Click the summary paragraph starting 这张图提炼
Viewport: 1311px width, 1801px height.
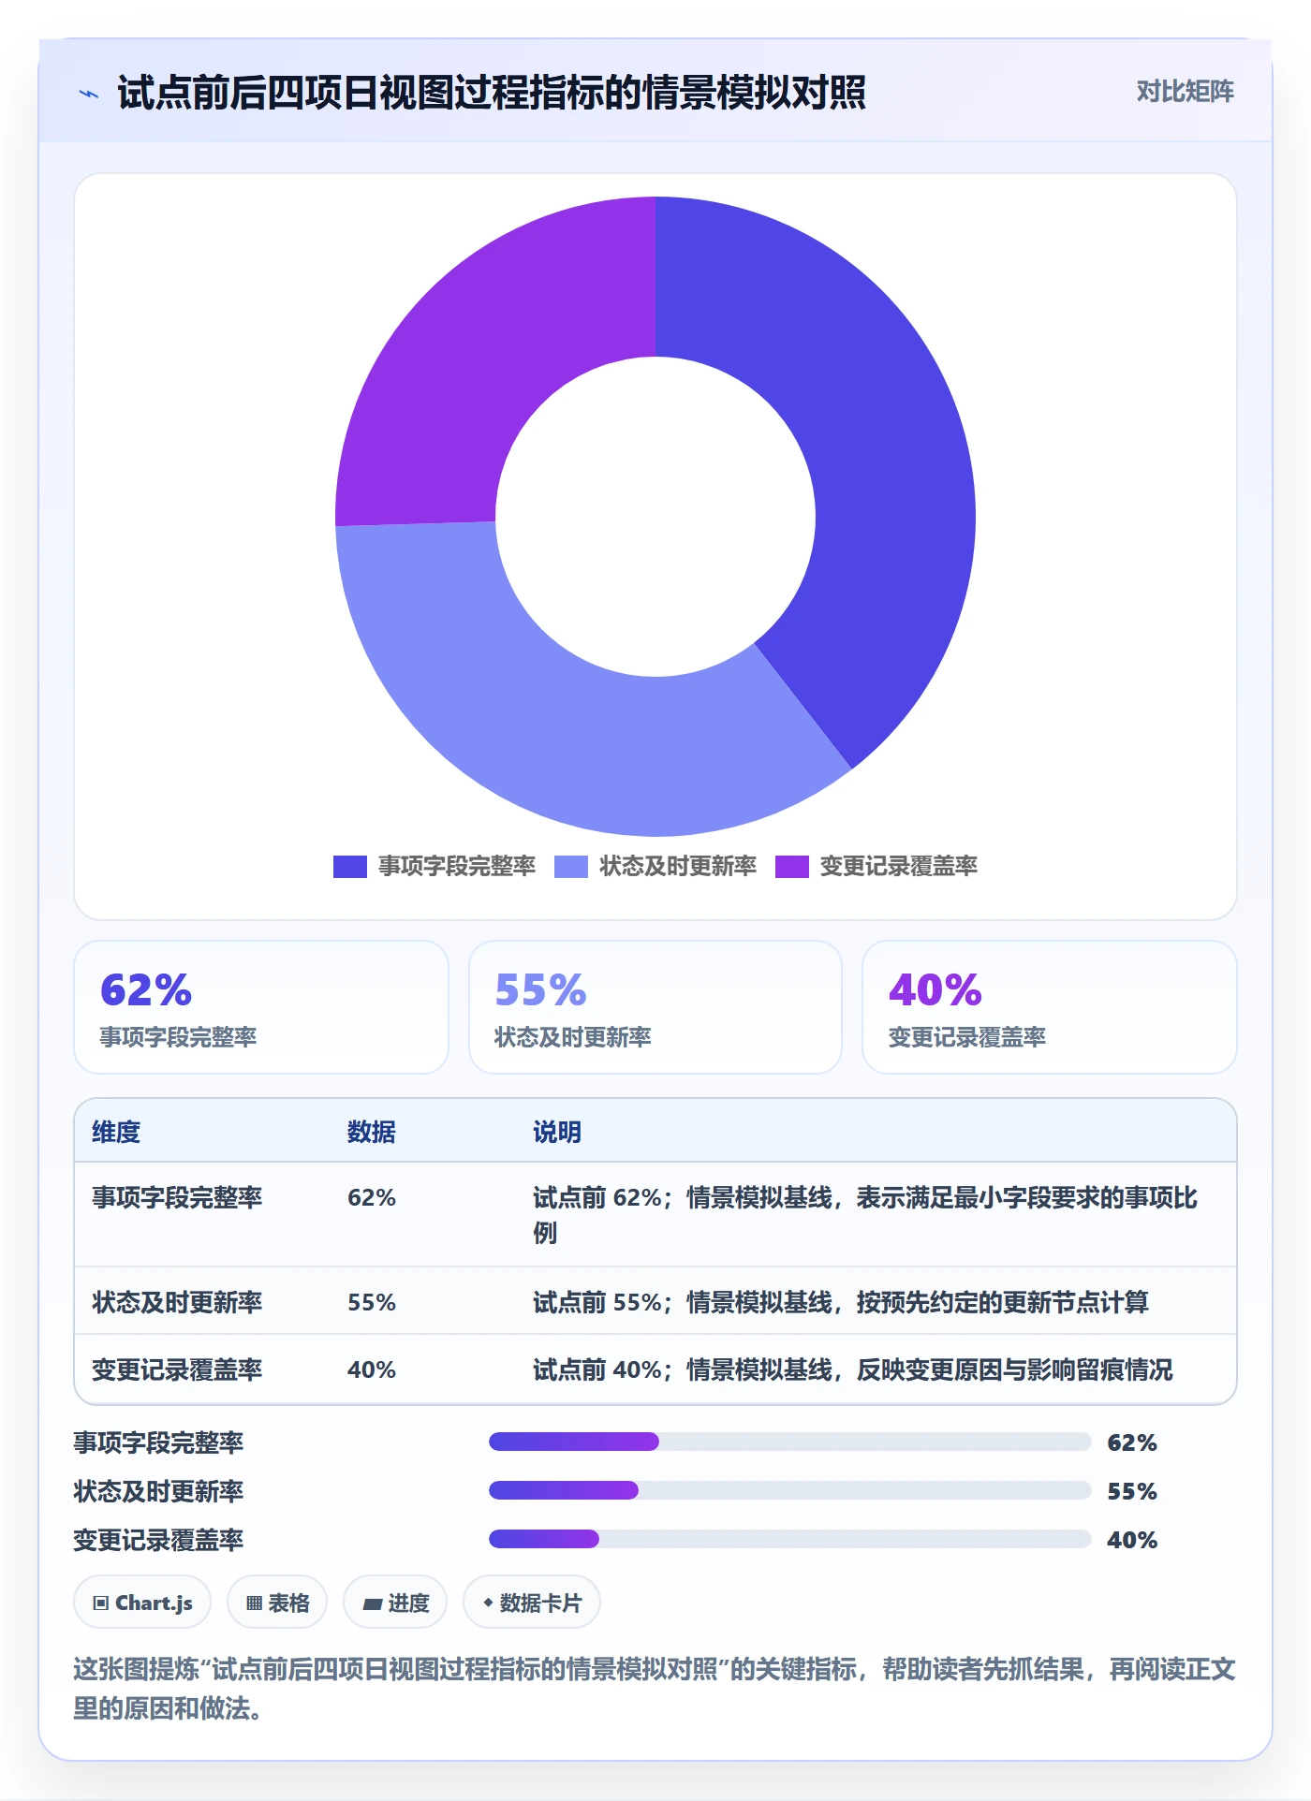click(x=655, y=1689)
